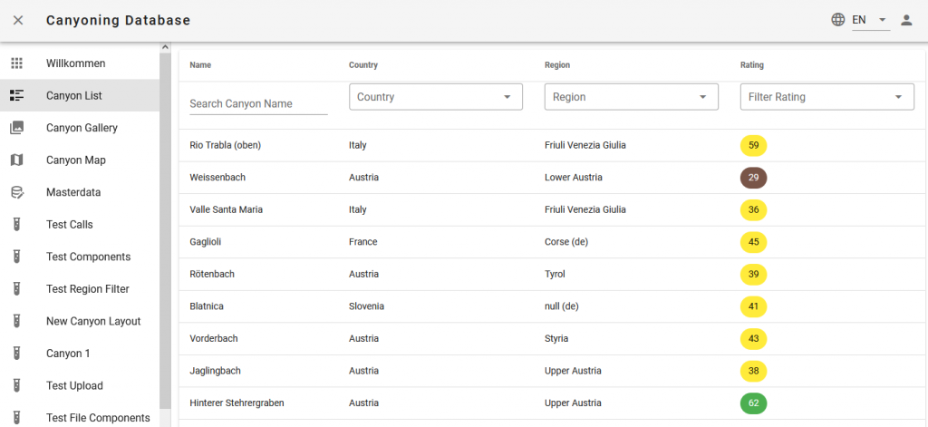Focus the Search Canyon Name field
Screen dimensions: 928x427
pyautogui.click(x=258, y=104)
